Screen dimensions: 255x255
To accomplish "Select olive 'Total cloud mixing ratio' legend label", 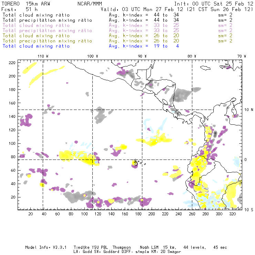I will pyautogui.click(x=36, y=35).
